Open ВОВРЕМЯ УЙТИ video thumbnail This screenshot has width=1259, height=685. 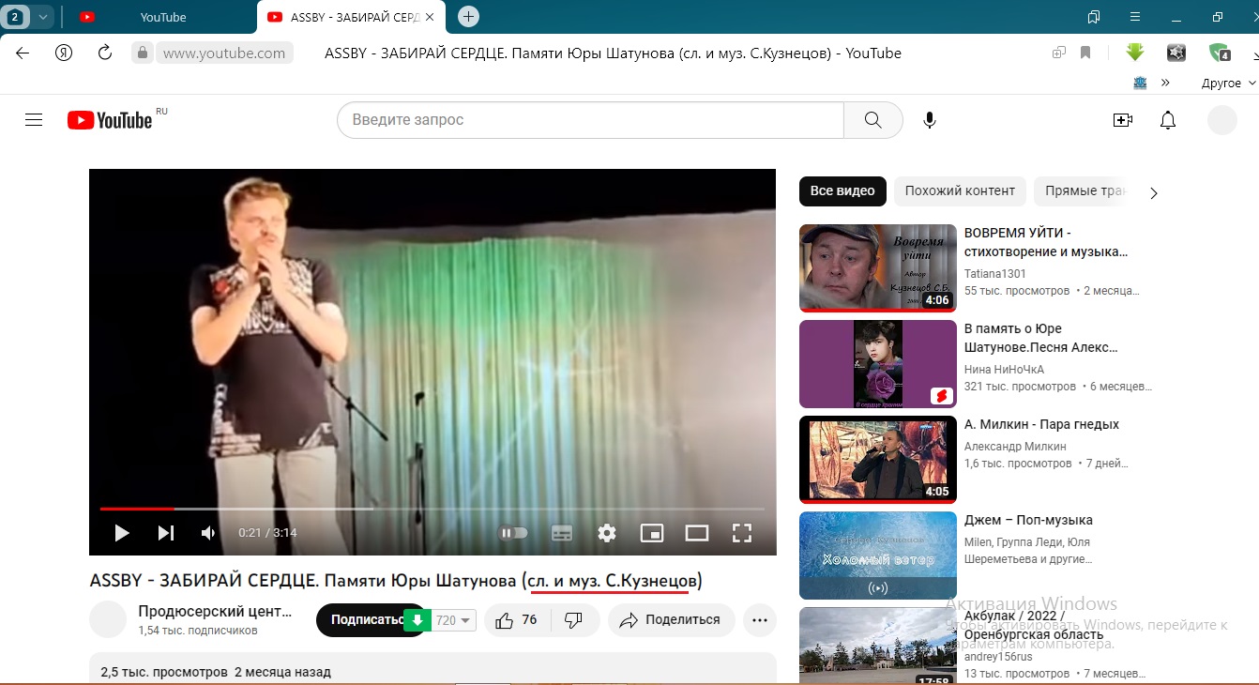coord(878,267)
